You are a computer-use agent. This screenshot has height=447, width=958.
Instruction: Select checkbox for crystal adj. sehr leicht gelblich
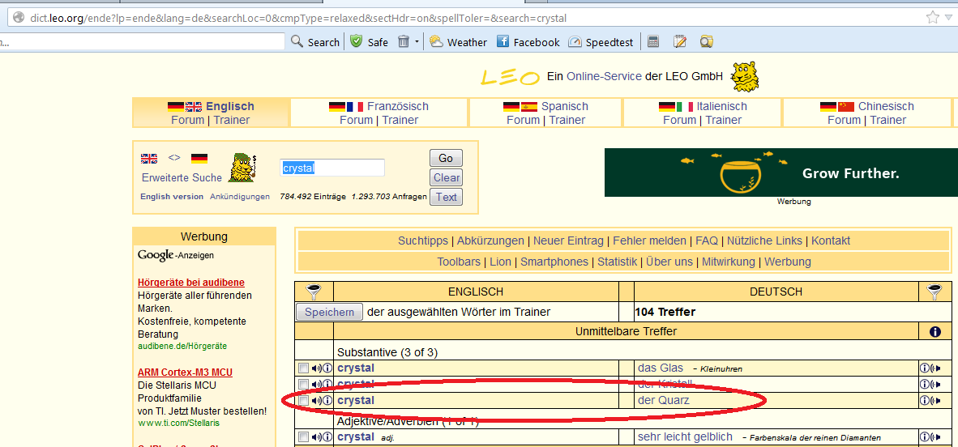[x=303, y=437]
